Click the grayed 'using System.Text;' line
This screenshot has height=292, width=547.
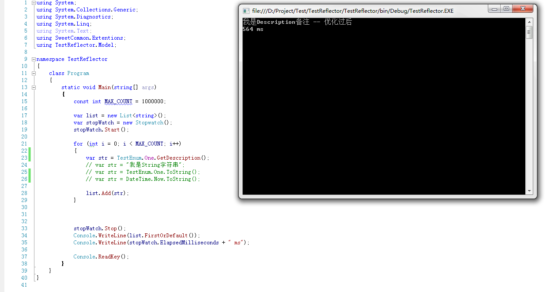(64, 31)
